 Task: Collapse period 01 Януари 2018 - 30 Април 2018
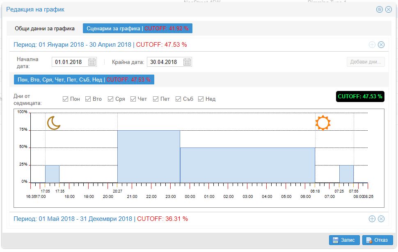(x=72, y=45)
